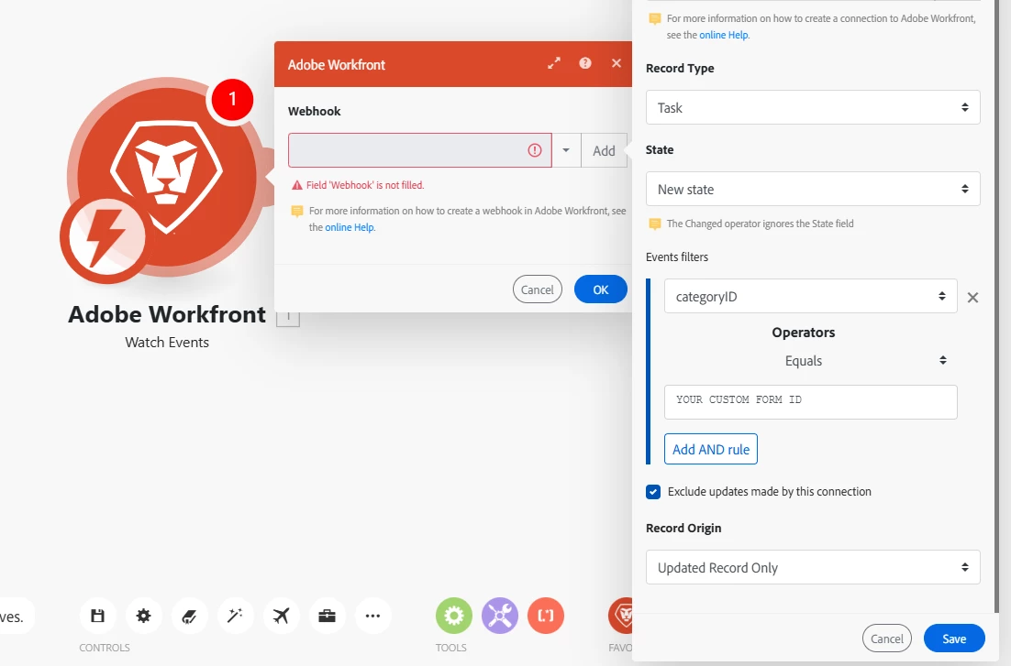
Task: Click the briefcase icon in Controls
Action: pyautogui.click(x=327, y=616)
